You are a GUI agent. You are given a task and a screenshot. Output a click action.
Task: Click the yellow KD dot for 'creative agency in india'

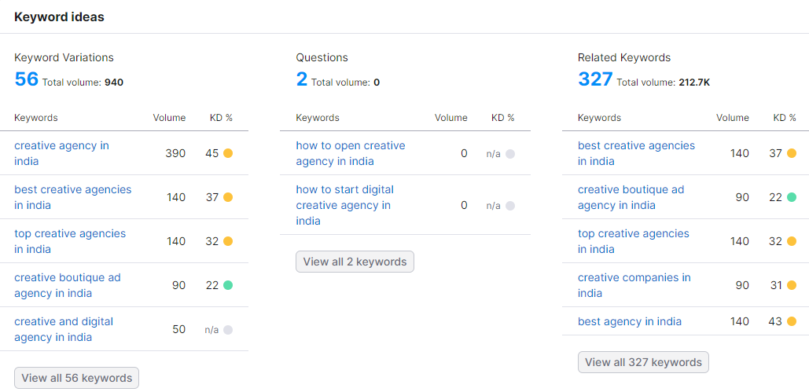[228, 153]
